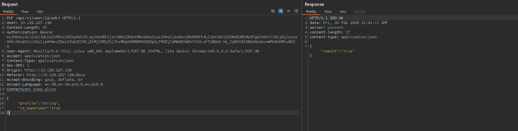
Task: Click the User-Agent header line
Action: tap(133, 51)
